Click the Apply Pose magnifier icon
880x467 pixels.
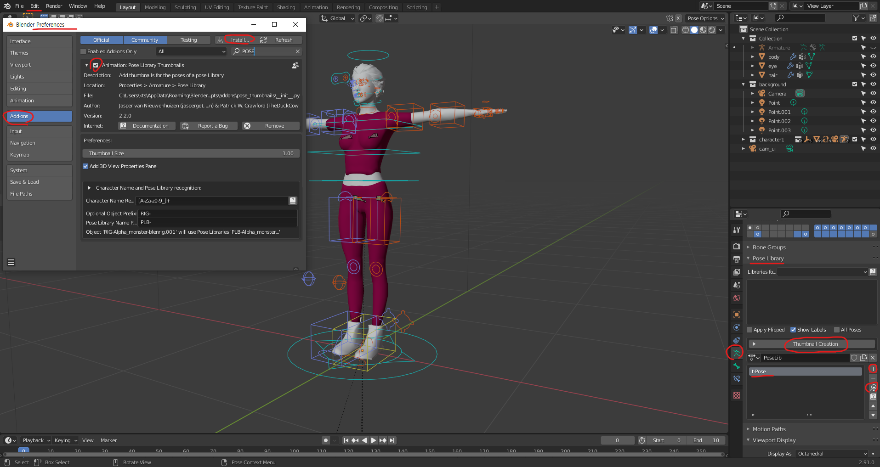click(873, 388)
